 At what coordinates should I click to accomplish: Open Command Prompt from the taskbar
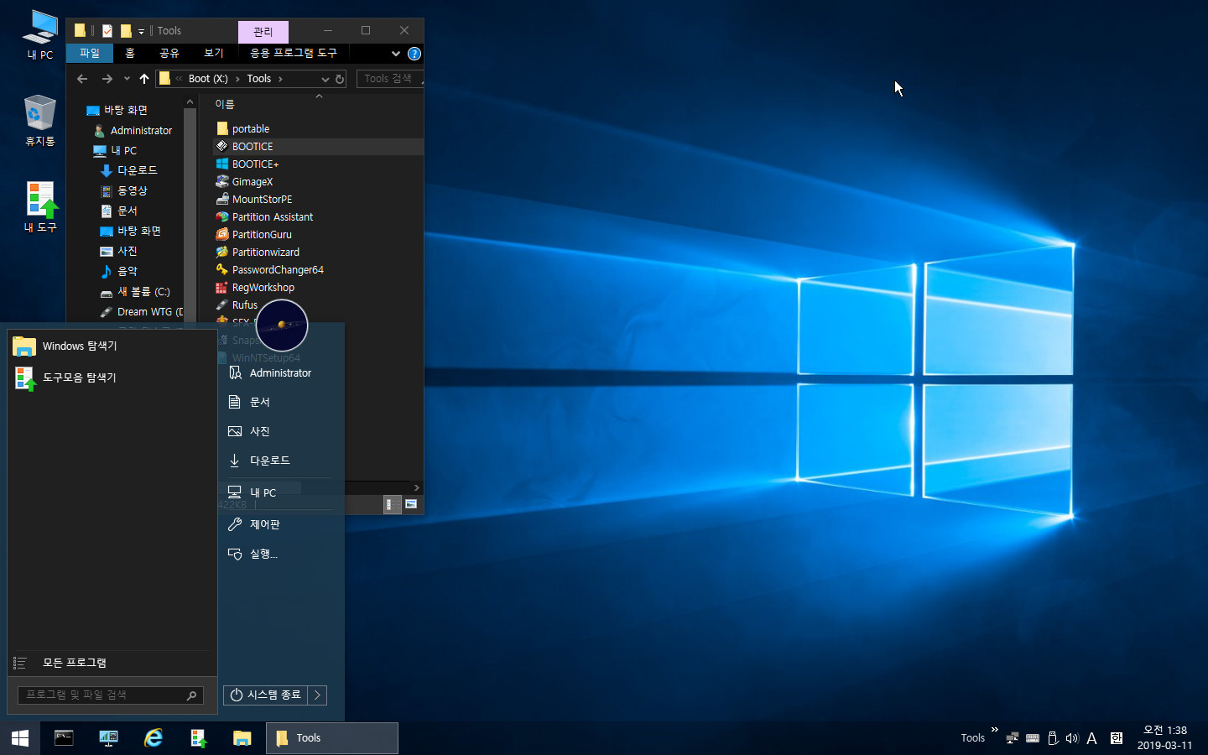(x=64, y=738)
